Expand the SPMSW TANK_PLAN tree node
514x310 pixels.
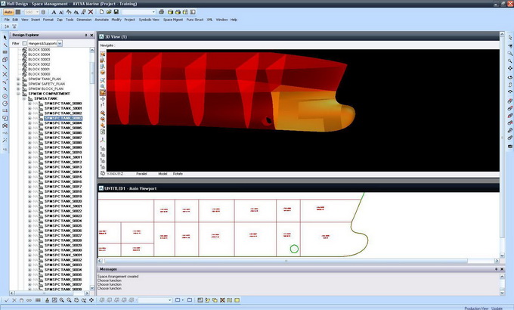coord(18,79)
